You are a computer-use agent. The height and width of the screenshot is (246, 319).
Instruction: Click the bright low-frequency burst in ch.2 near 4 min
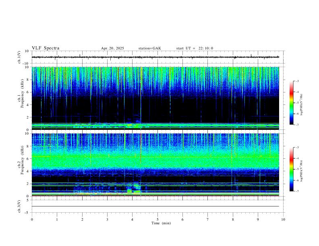[134, 189]
